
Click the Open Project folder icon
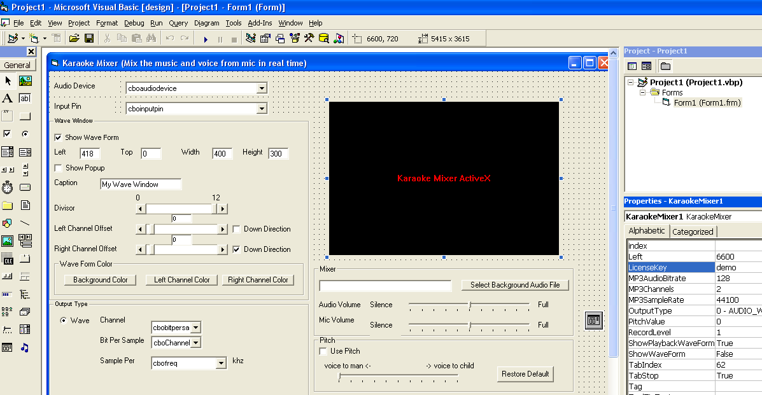click(74, 39)
